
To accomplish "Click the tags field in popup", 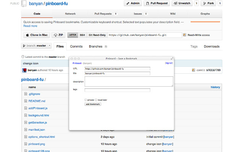I will pos(117,90).
